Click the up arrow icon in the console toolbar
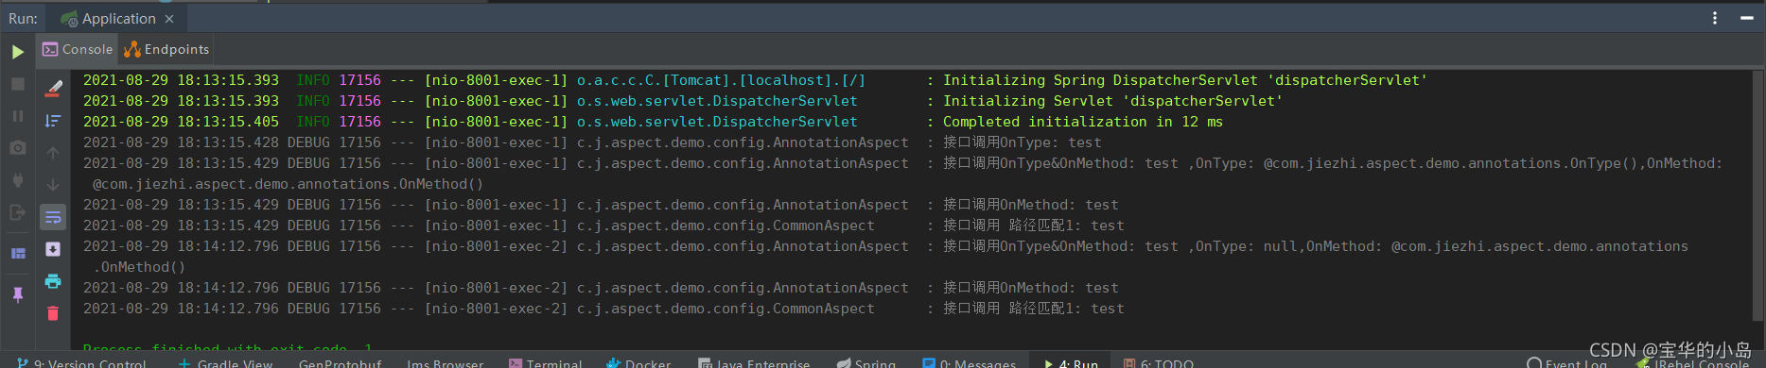1766x368 pixels. point(53,153)
